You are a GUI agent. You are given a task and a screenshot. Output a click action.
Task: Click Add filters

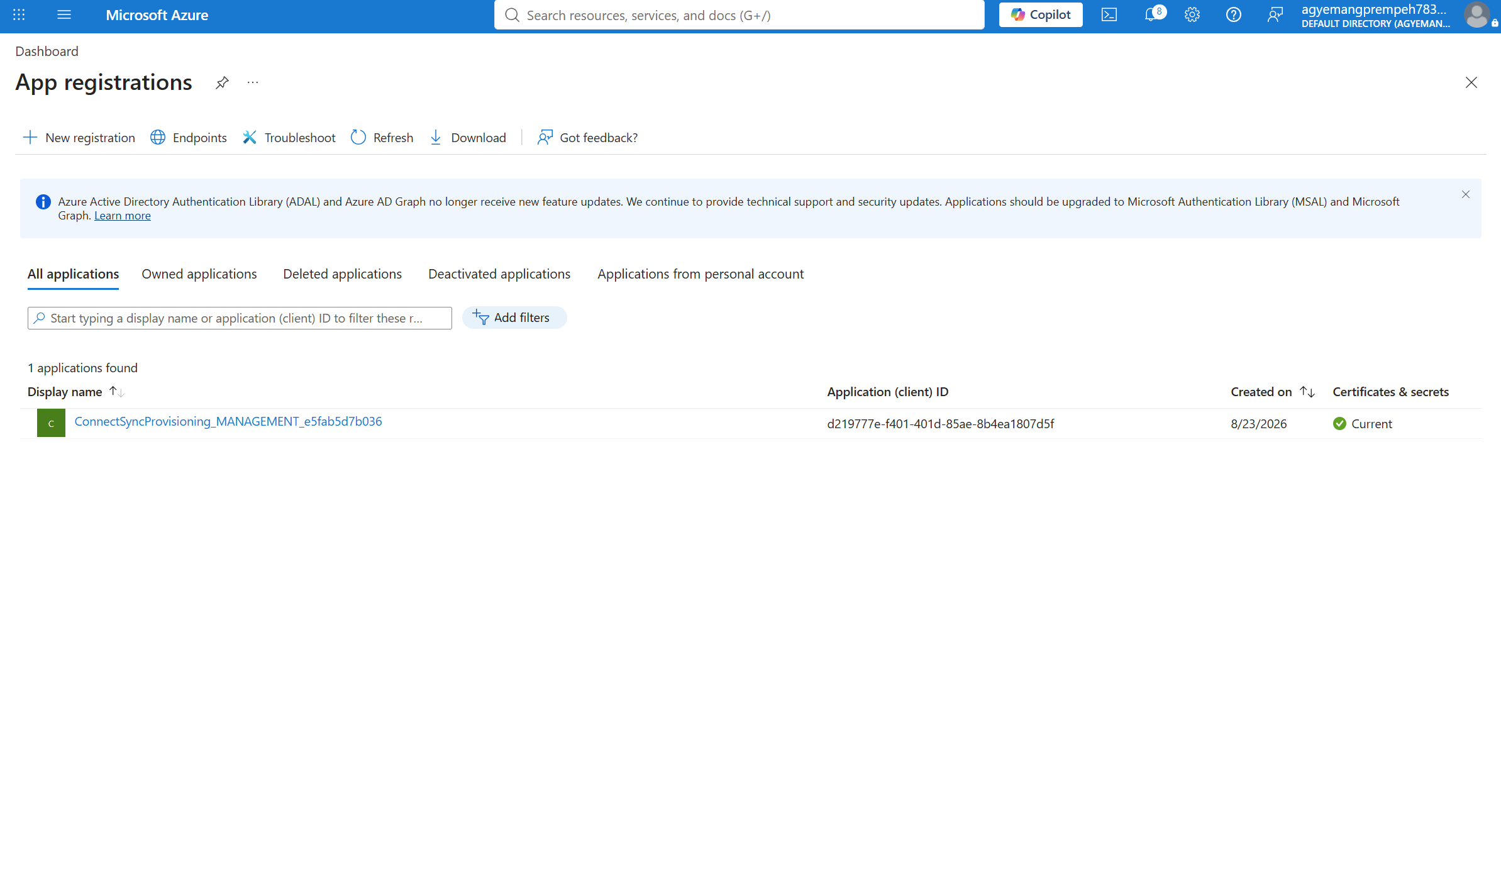514,318
